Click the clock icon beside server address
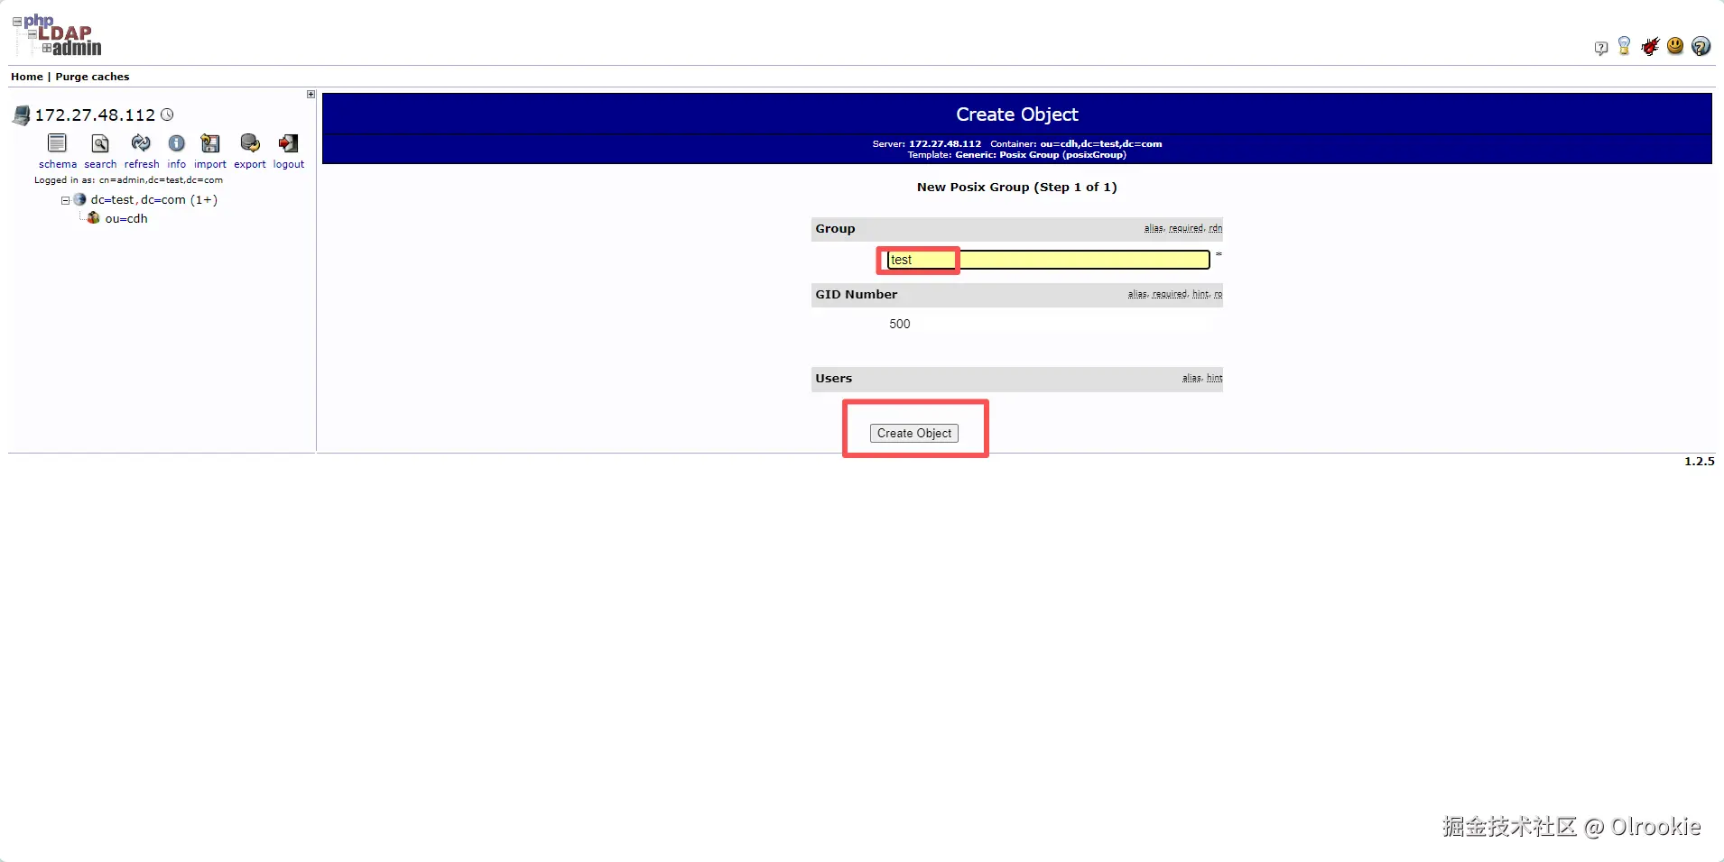Viewport: 1724px width, 862px height. (167, 115)
